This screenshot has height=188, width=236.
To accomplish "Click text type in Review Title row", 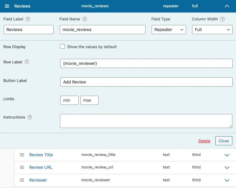I will point(166,155).
